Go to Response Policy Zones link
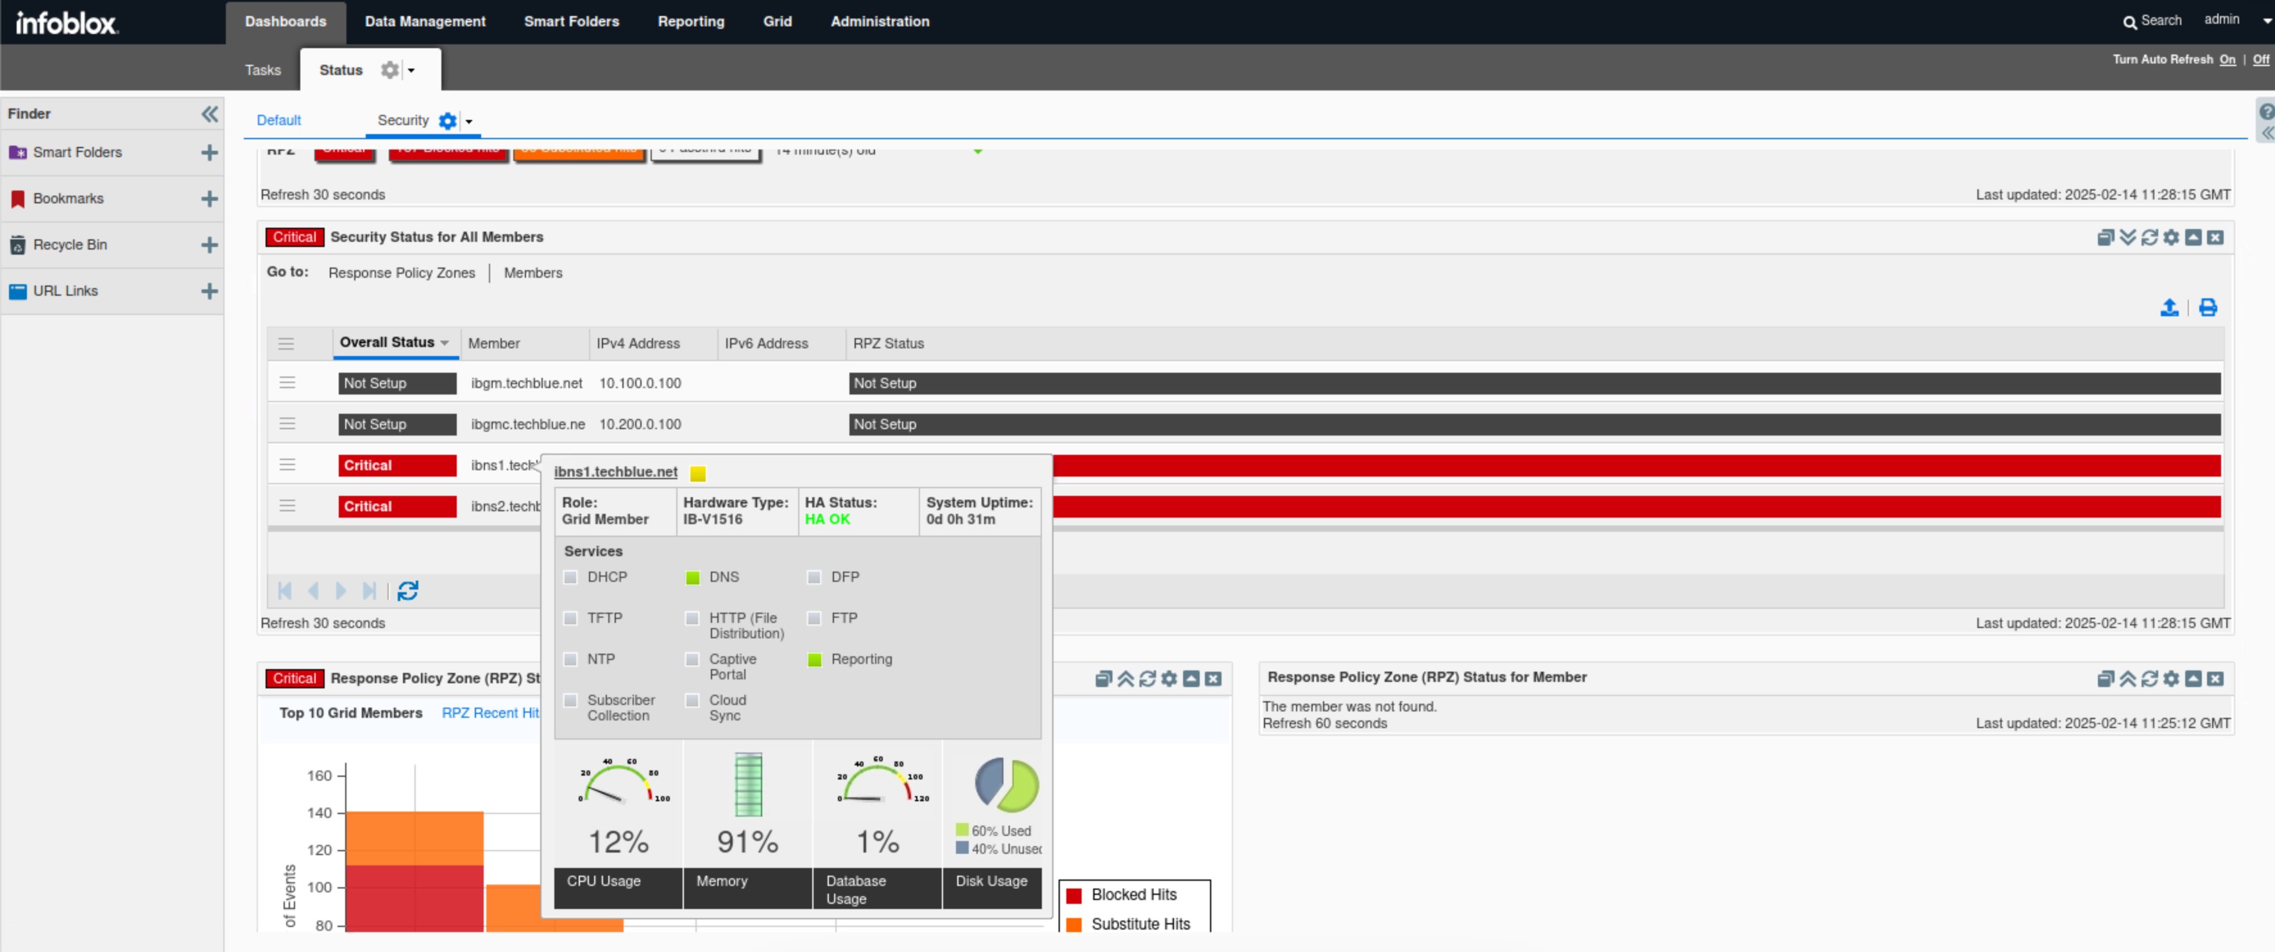 coord(401,273)
